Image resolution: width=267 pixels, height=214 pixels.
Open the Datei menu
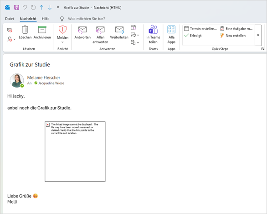click(x=10, y=19)
